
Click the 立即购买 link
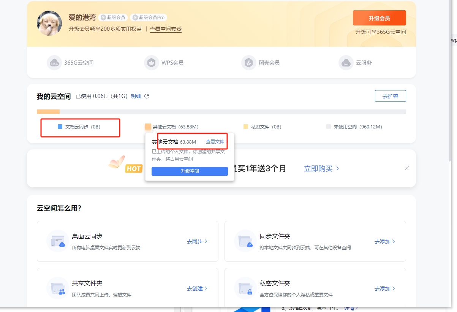tap(321, 168)
